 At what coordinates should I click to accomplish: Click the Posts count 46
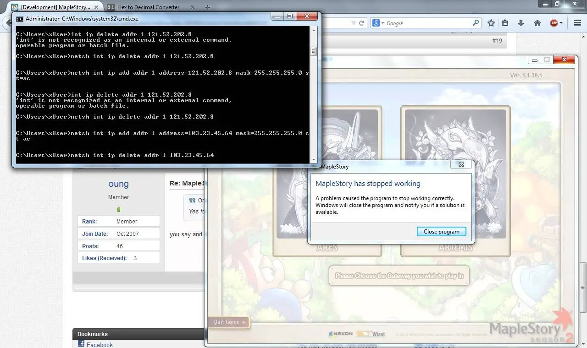(120, 246)
